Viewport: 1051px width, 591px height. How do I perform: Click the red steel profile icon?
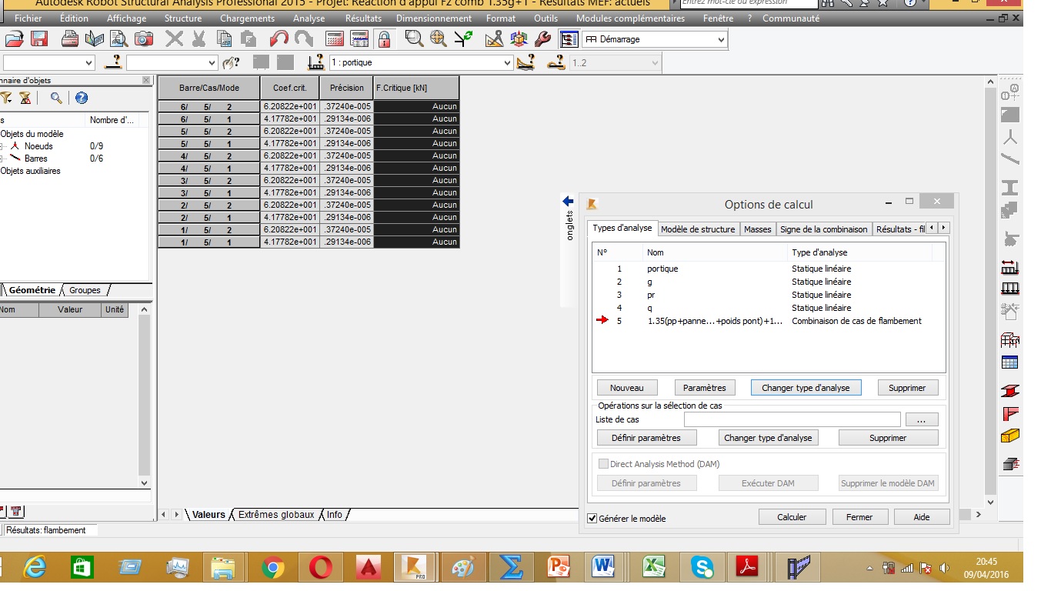click(1010, 391)
